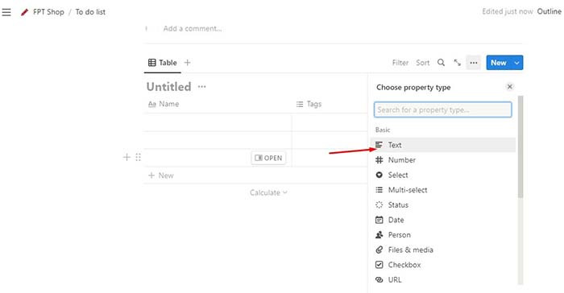Click the drag handle beside the row
The height and width of the screenshot is (293, 564).
point(138,157)
